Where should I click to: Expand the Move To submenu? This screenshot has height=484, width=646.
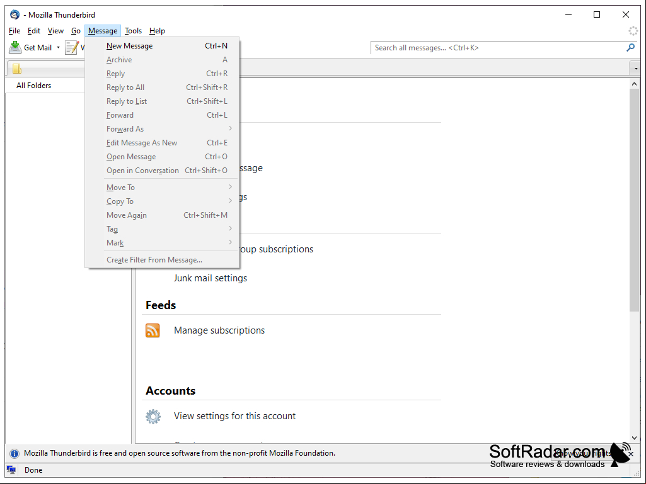(x=230, y=187)
